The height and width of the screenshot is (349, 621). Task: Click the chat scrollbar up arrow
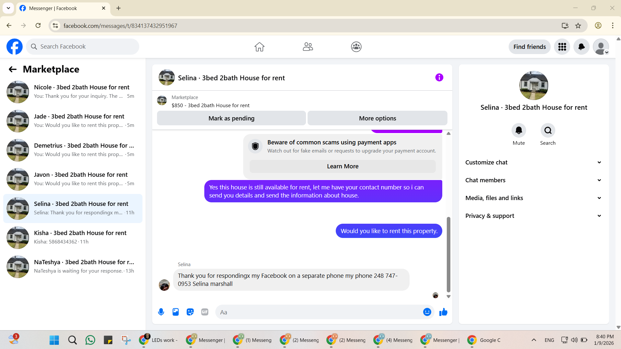click(x=448, y=133)
